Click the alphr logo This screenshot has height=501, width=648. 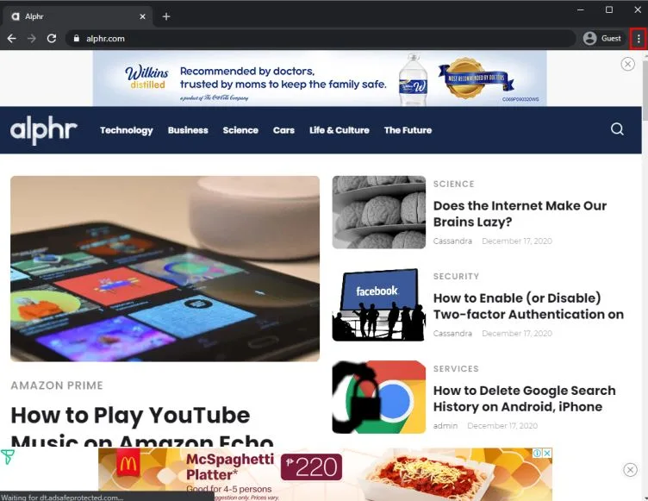point(44,130)
